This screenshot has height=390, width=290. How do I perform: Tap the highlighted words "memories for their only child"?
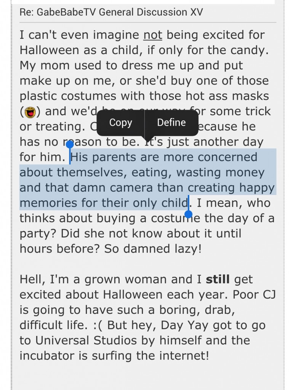click(x=104, y=203)
